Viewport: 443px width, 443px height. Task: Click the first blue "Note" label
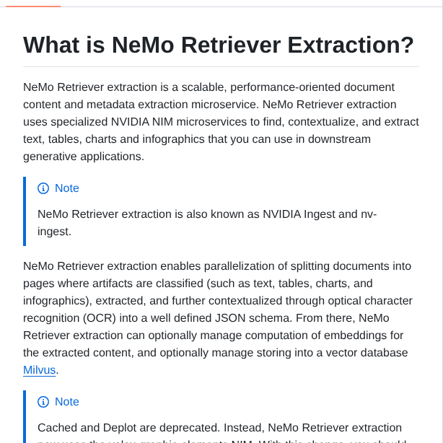point(67,188)
